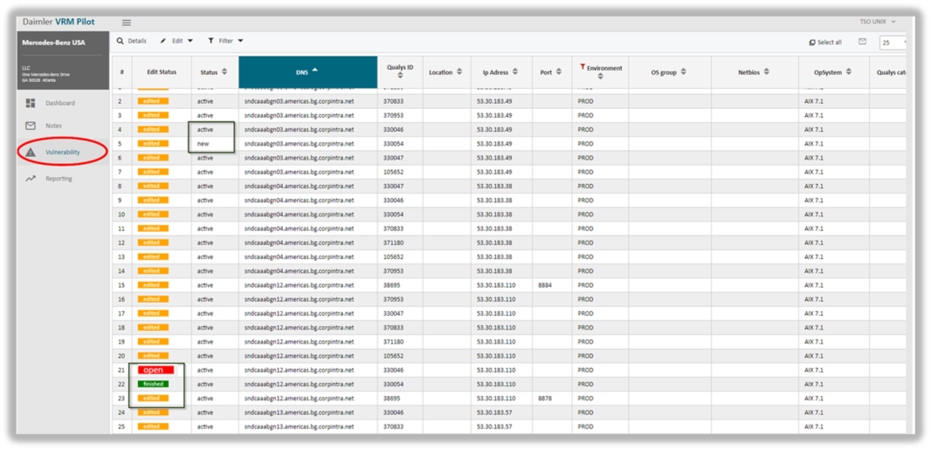Open the Notes sidebar item
This screenshot has width=931, height=450.
53,126
